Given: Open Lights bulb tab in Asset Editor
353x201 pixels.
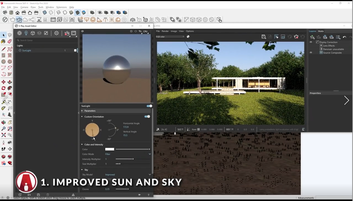Looking at the screenshot, I should pos(26,33).
